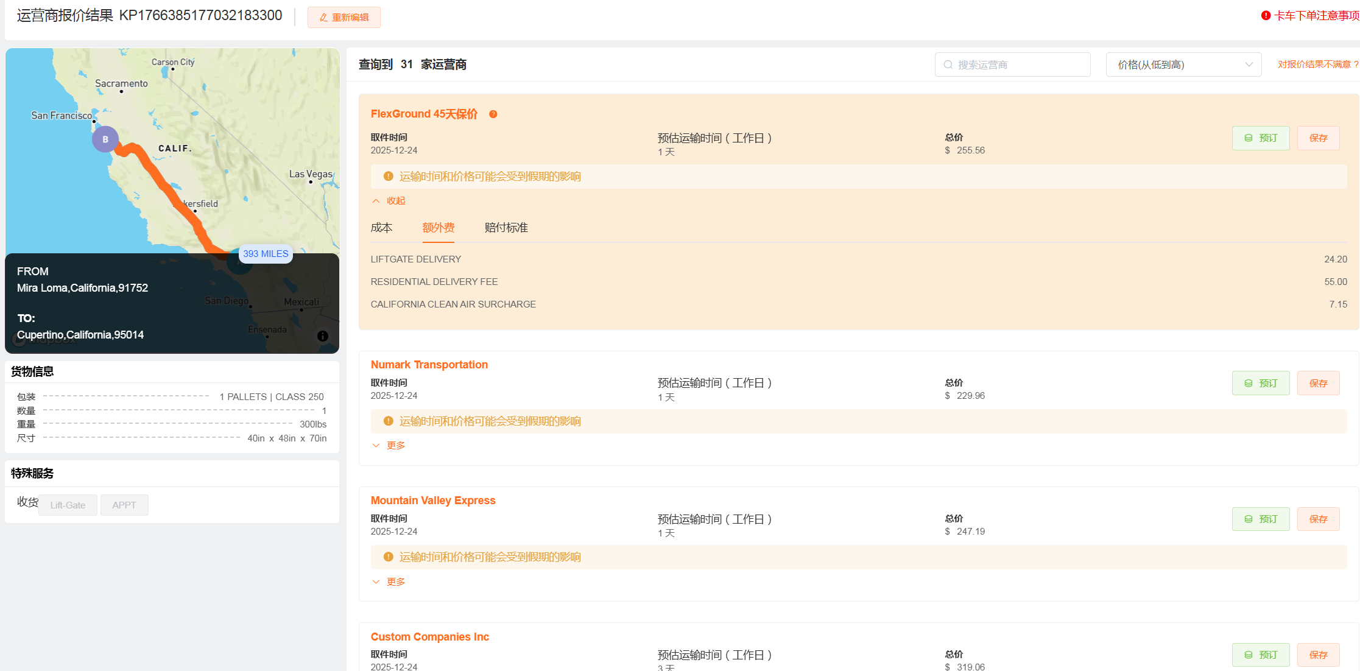The height and width of the screenshot is (671, 1360).
Task: Expand 更多 under Numark Transportation
Action: (x=388, y=445)
